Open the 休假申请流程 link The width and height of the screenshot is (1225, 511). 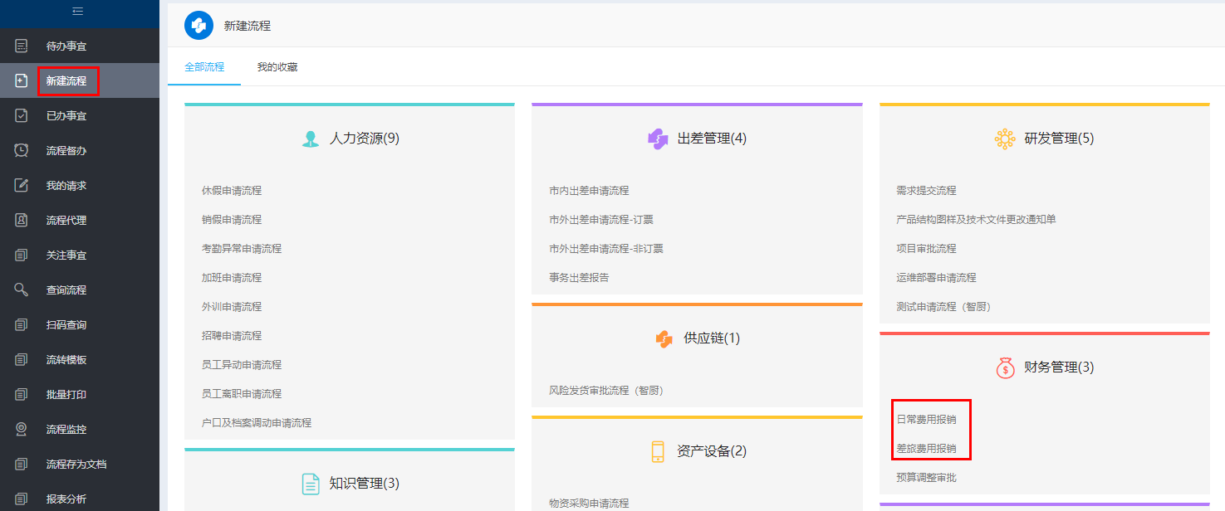[x=232, y=191]
